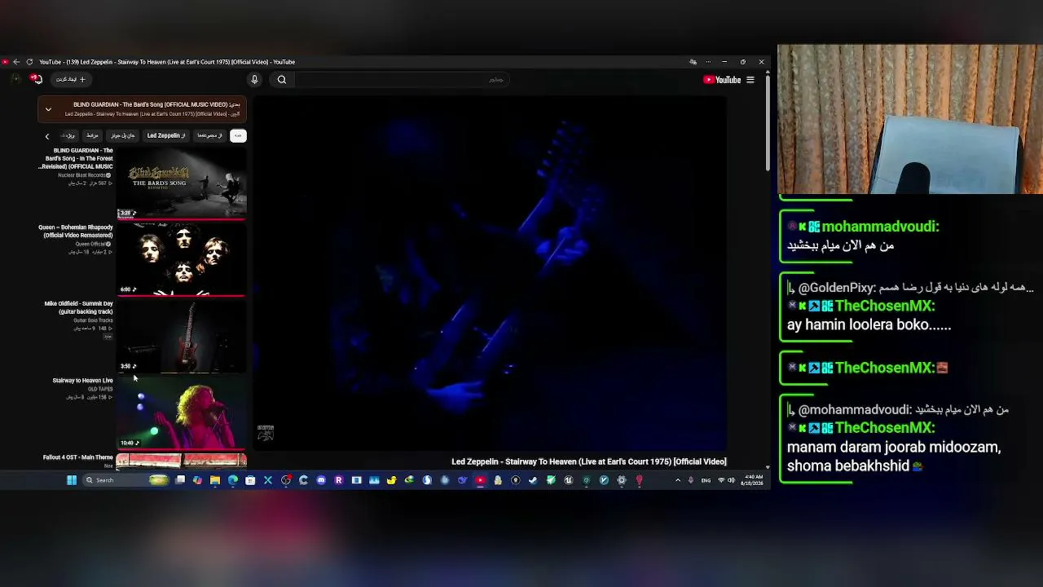Open Mike Oldfield Summit Day video title

79,308
